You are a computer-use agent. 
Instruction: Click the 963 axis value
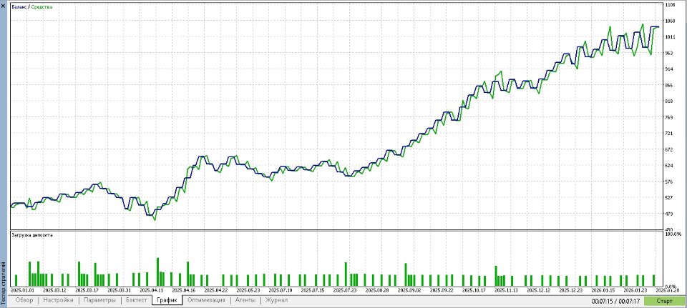(669, 54)
